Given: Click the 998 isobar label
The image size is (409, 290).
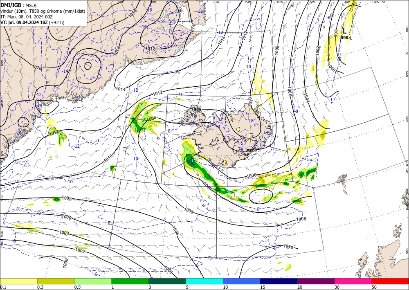Looking at the screenshot, I should (336, 33).
